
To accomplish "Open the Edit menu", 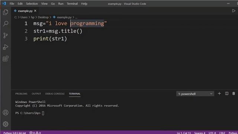I will 20,4.
